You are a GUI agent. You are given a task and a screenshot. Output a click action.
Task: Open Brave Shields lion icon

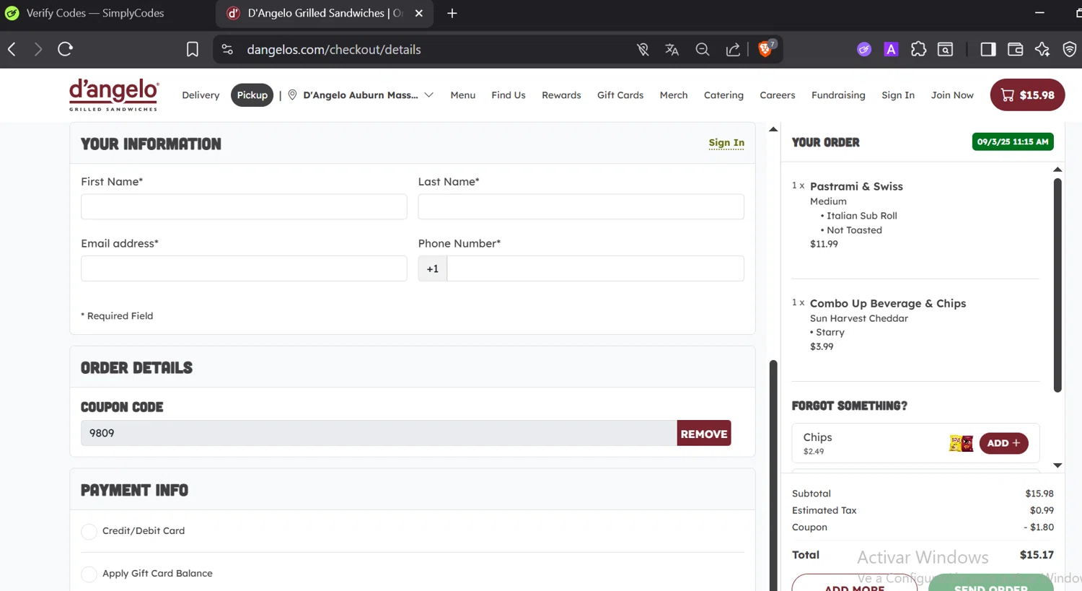(767, 48)
